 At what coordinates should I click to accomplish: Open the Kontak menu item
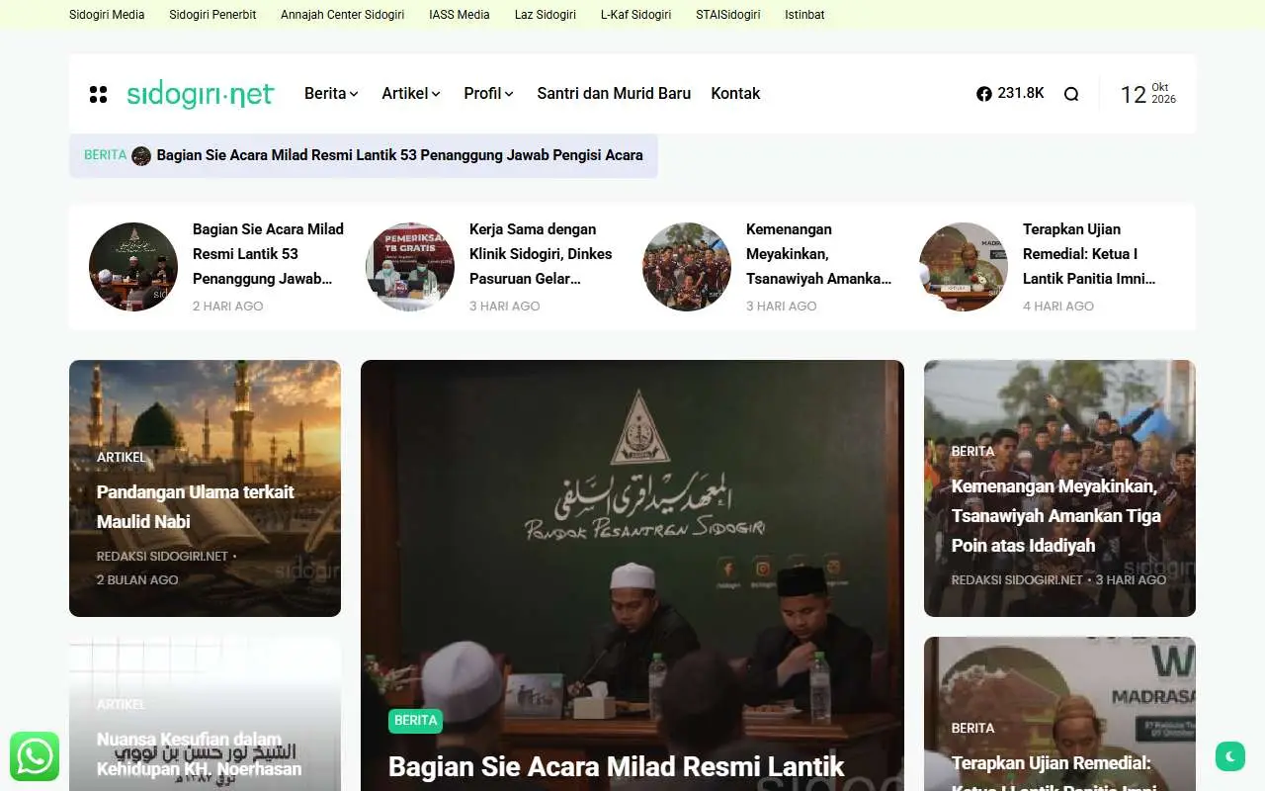point(735,93)
